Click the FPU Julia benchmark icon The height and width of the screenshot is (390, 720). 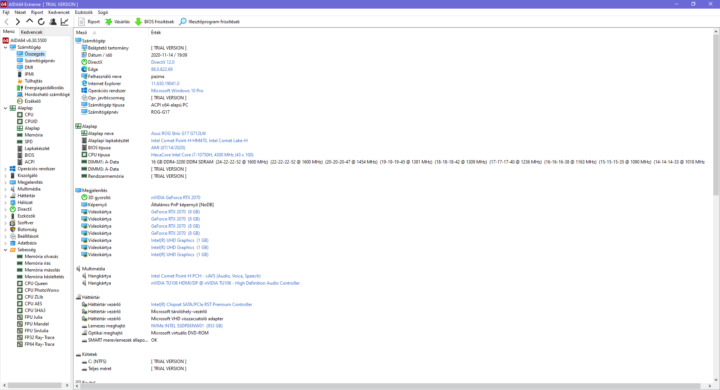(x=20, y=317)
